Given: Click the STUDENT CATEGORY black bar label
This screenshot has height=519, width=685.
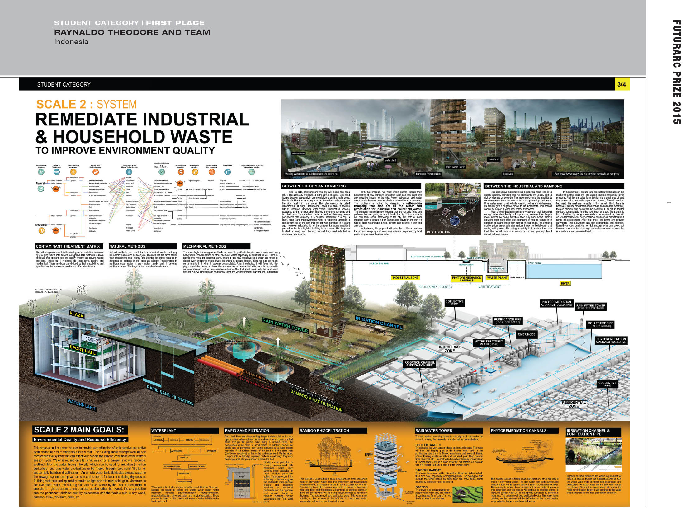Looking at the screenshot, I should [x=64, y=85].
